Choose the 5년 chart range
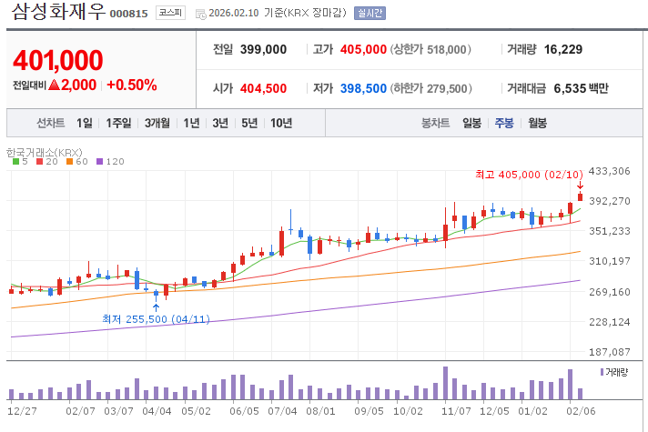The width and height of the screenshot is (648, 432). pyautogui.click(x=249, y=123)
